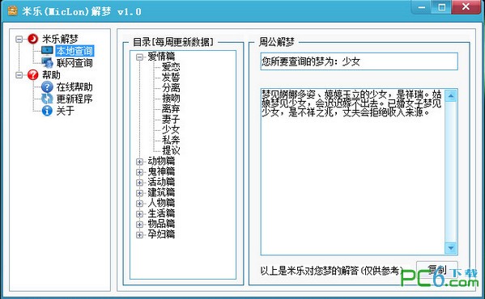Click the refresh arrows icon for 更新程序
The width and height of the screenshot is (485, 299).
(x=47, y=99)
